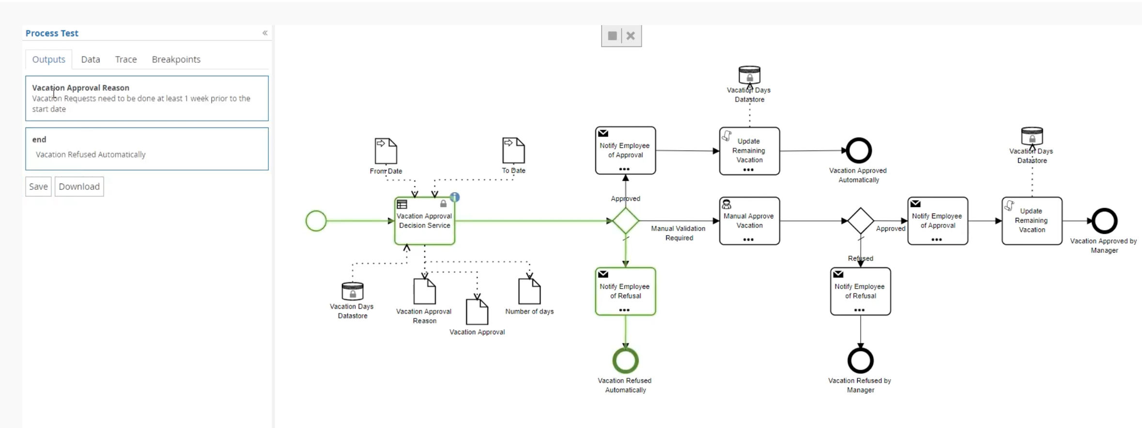Click the stop test square button
Viewport: 1142px width, 428px height.
[x=612, y=36]
